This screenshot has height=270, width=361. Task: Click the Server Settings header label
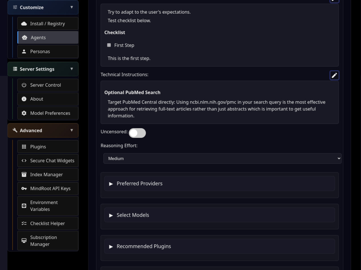click(x=37, y=69)
